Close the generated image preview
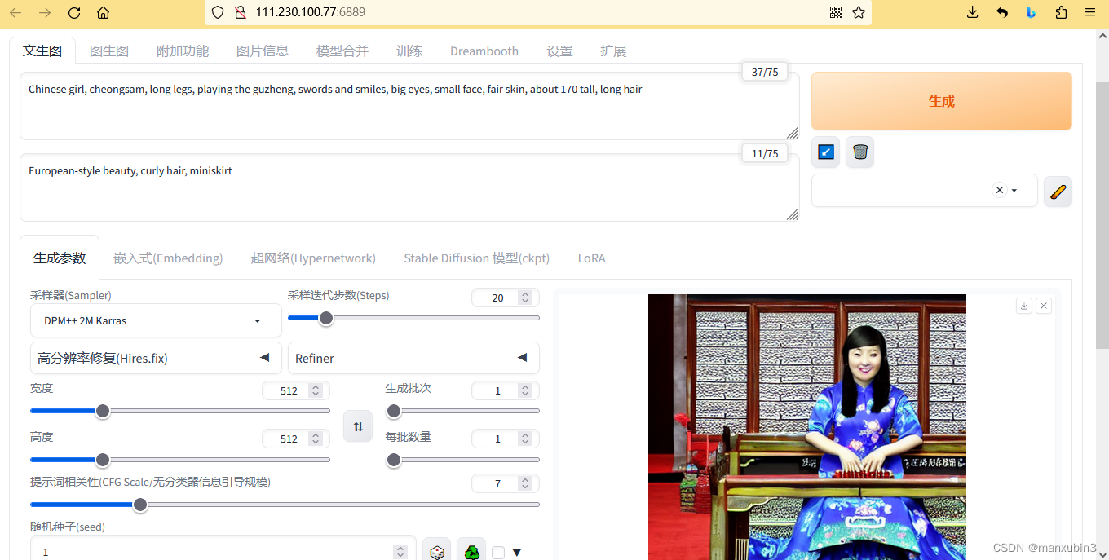The width and height of the screenshot is (1109, 560). pos(1044,306)
